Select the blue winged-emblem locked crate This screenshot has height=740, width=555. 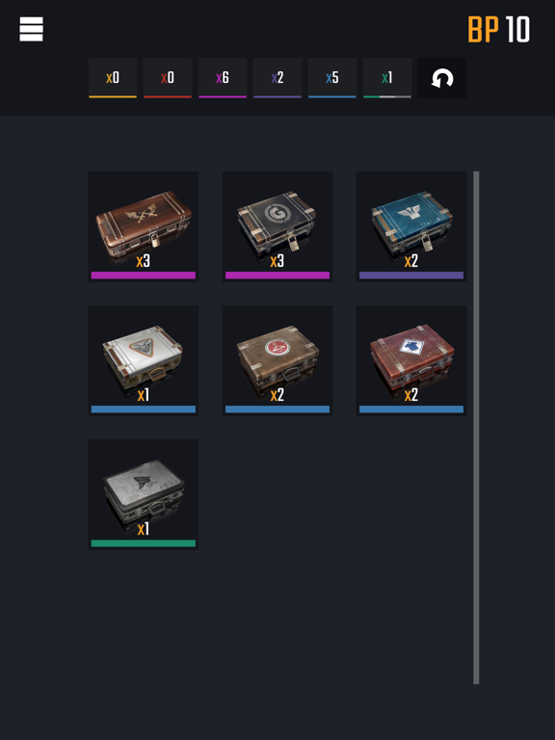click(x=411, y=226)
